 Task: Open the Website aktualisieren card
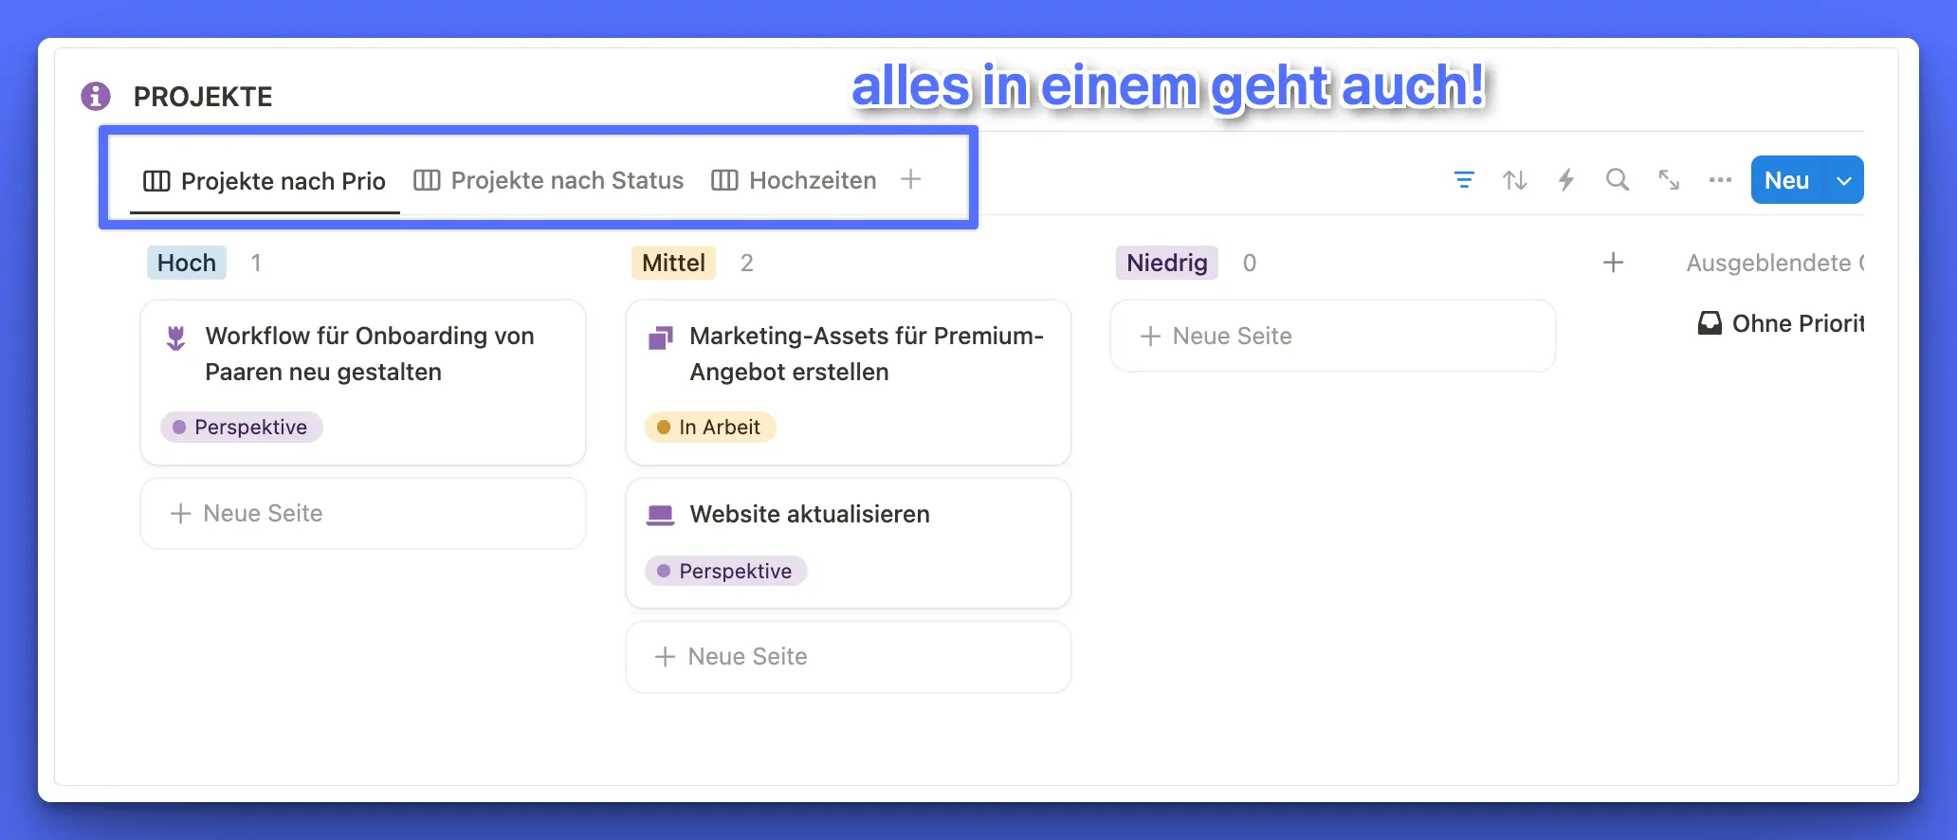pos(809,514)
